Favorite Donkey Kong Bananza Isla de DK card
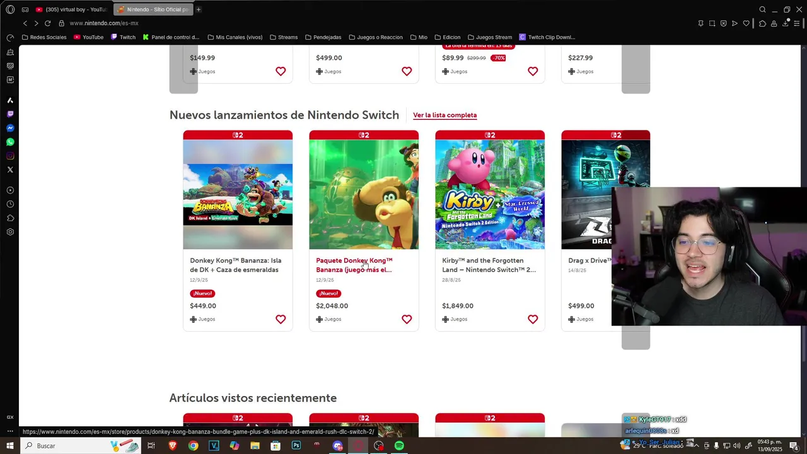807x454 pixels. tap(281, 320)
